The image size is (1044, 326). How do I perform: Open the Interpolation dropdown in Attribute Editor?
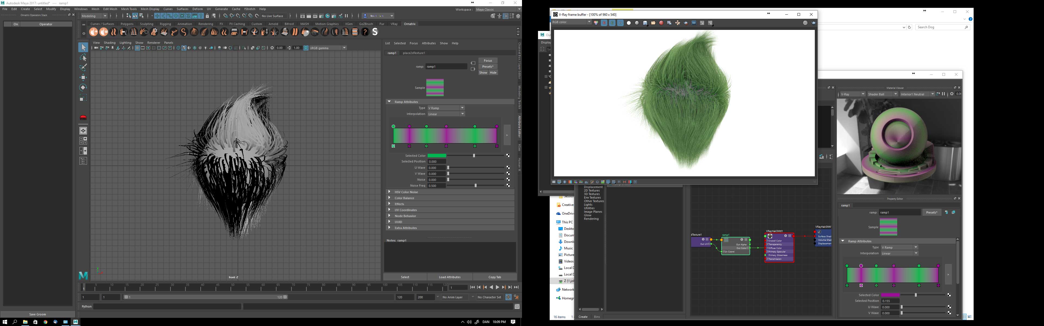[x=446, y=114]
